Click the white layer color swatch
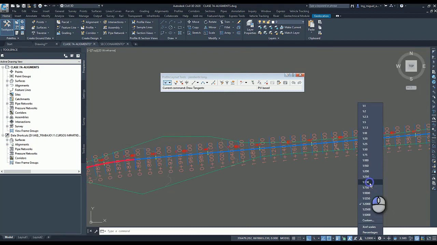Screen dimensions: 437x245 coord(273,22)
